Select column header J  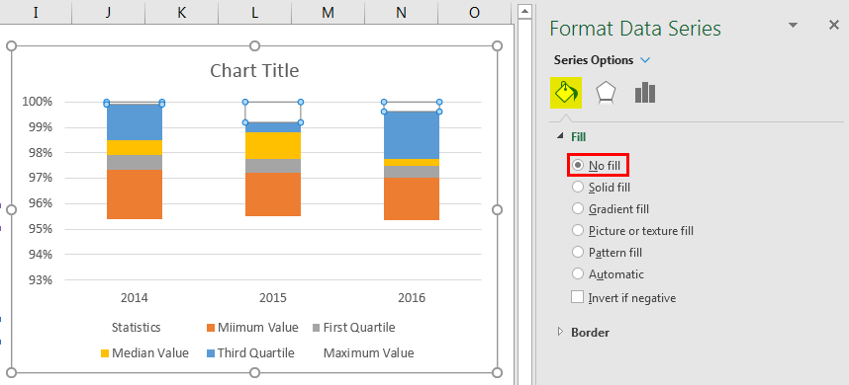click(x=108, y=13)
